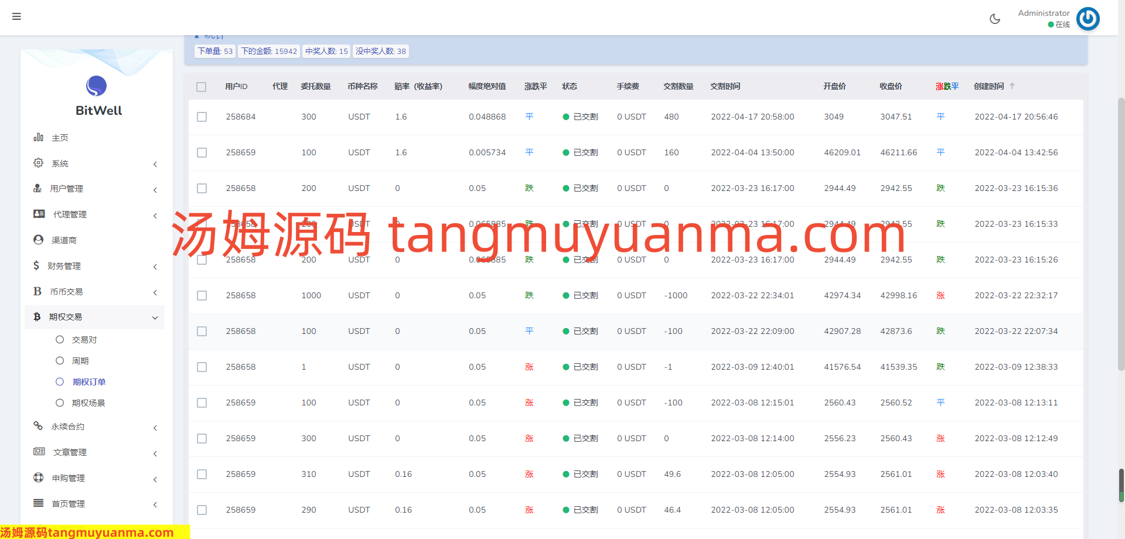Click the 渠道商 user icon

coord(39,240)
